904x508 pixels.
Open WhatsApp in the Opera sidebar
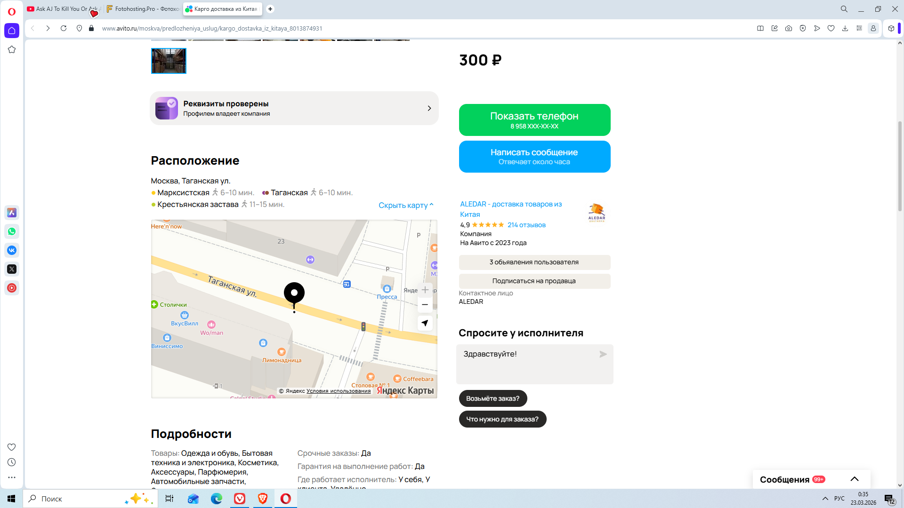click(x=12, y=231)
